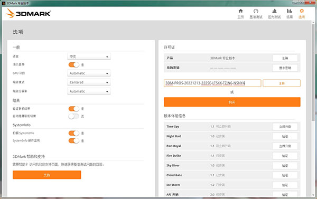Click the verify button for Sky Diver
The image size is (317, 199).
[x=285, y=165]
